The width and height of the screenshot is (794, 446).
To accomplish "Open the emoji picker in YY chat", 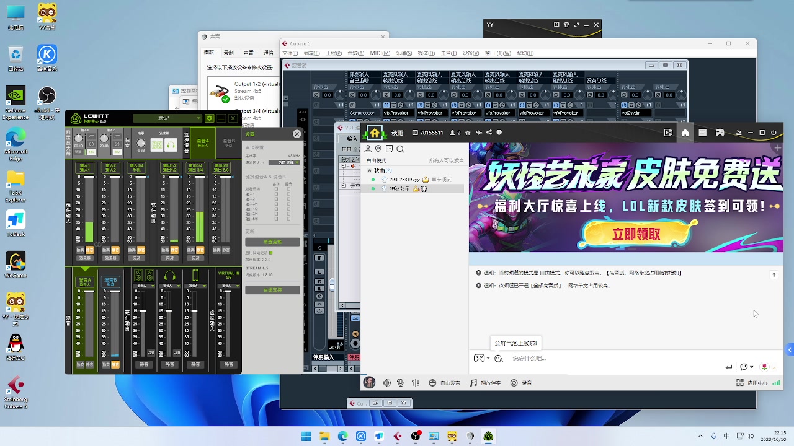I will point(499,358).
